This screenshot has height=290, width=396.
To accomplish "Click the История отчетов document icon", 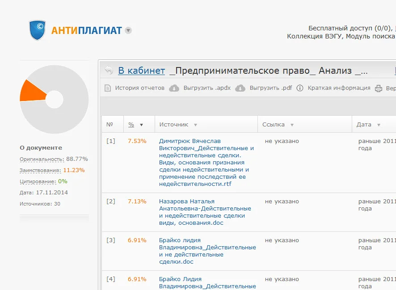I will [x=108, y=88].
